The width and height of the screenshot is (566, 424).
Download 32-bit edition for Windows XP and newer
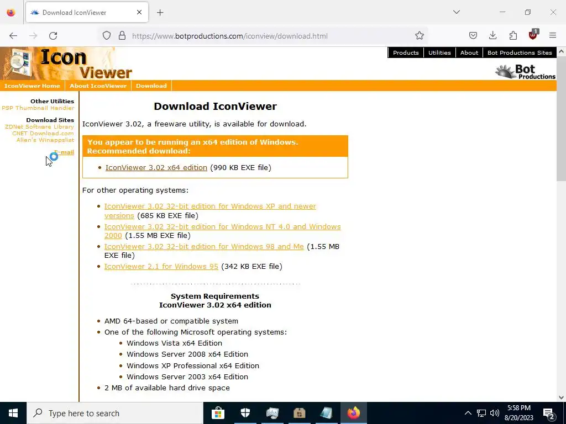pyautogui.click(x=210, y=211)
